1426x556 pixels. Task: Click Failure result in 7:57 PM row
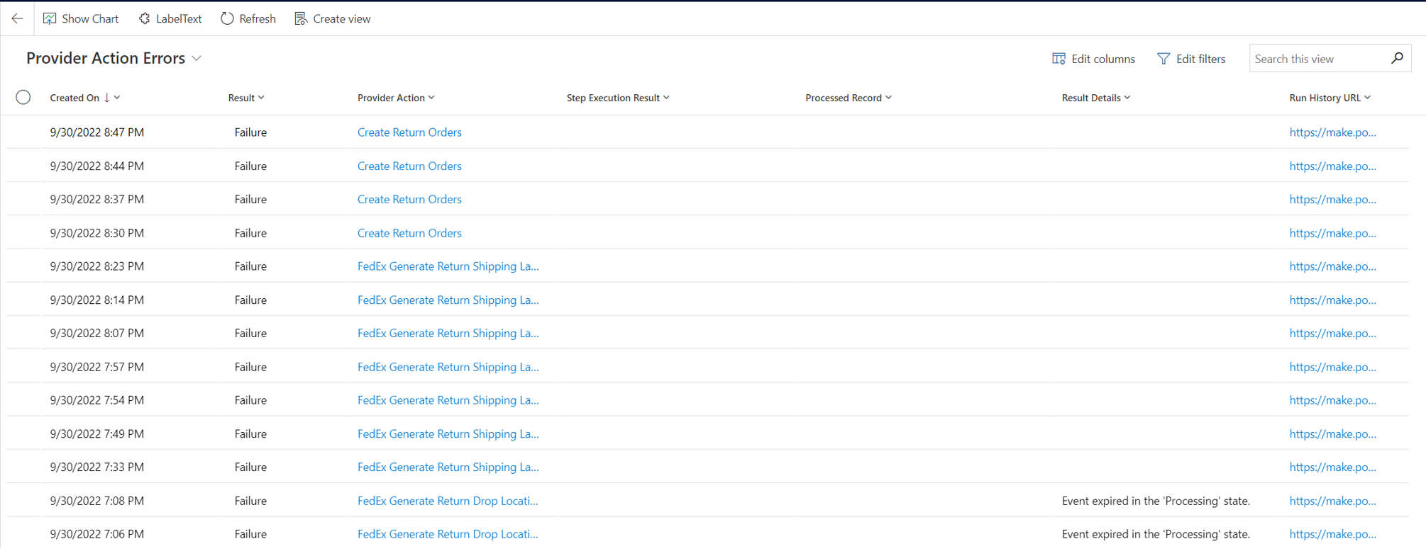point(250,367)
